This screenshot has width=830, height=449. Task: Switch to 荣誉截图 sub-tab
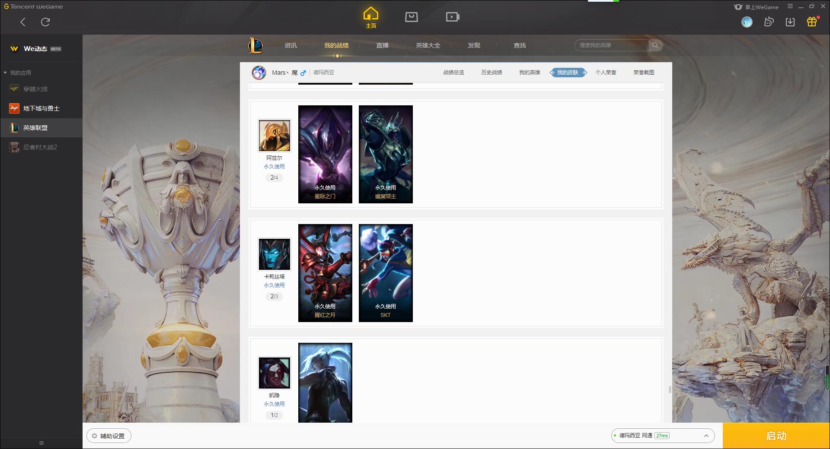(x=644, y=73)
